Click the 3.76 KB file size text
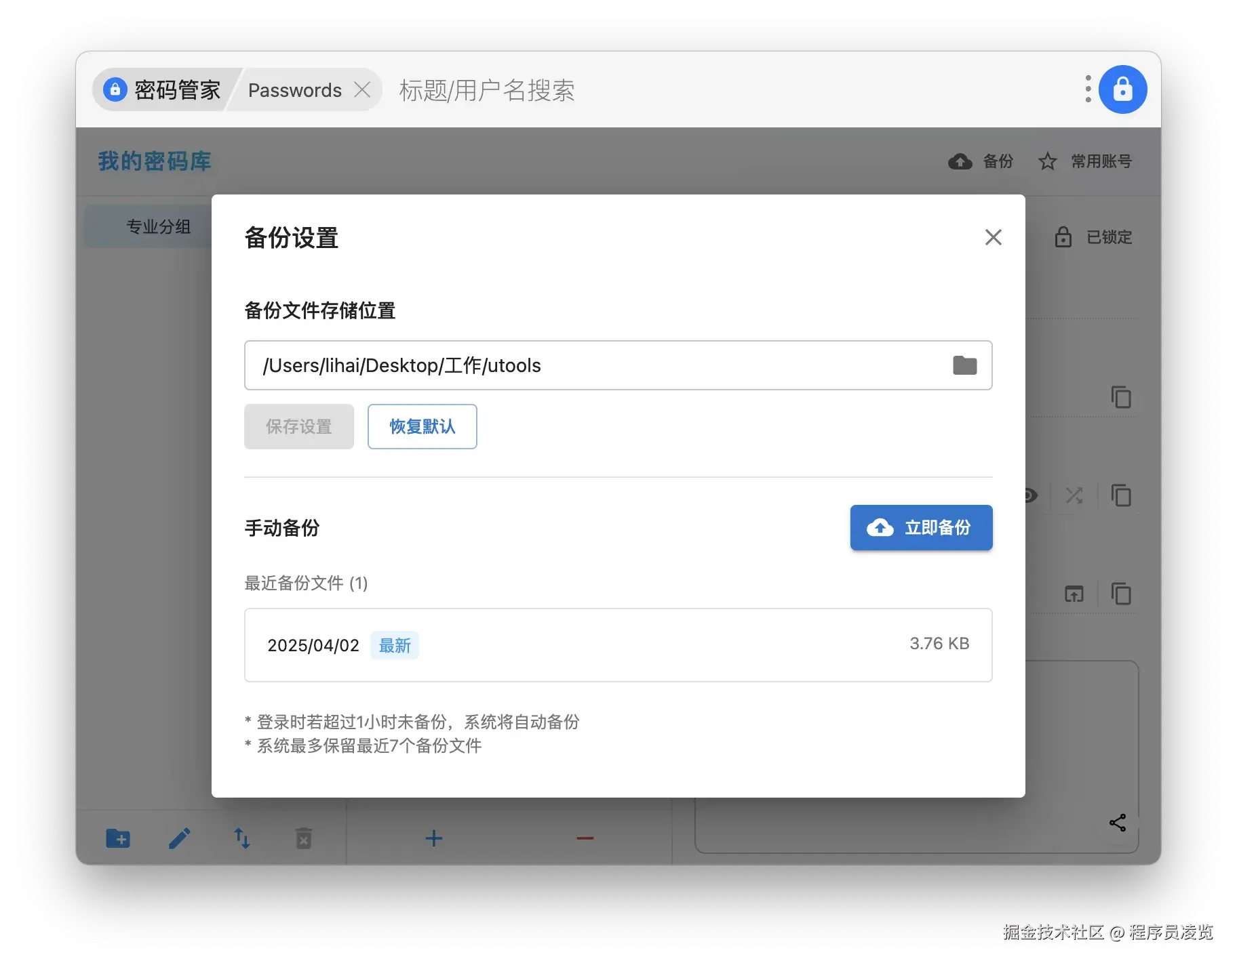1237x965 pixels. [x=939, y=643]
